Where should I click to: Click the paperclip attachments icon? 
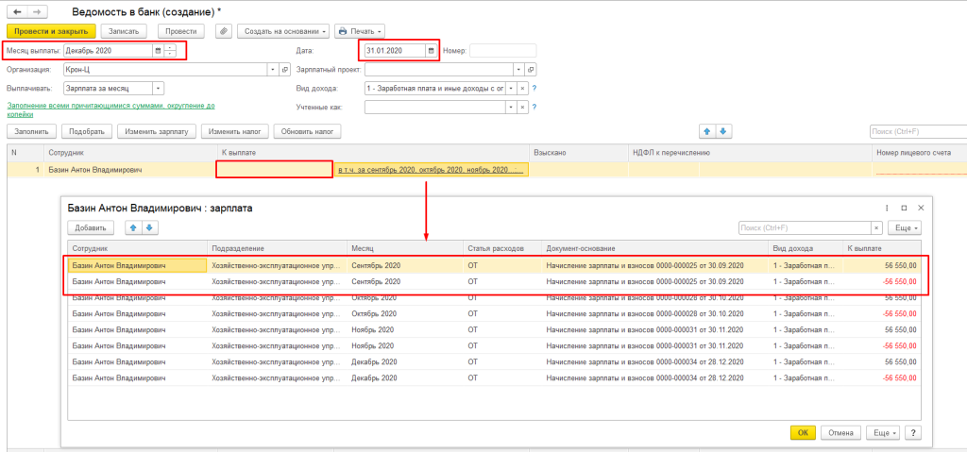(224, 31)
